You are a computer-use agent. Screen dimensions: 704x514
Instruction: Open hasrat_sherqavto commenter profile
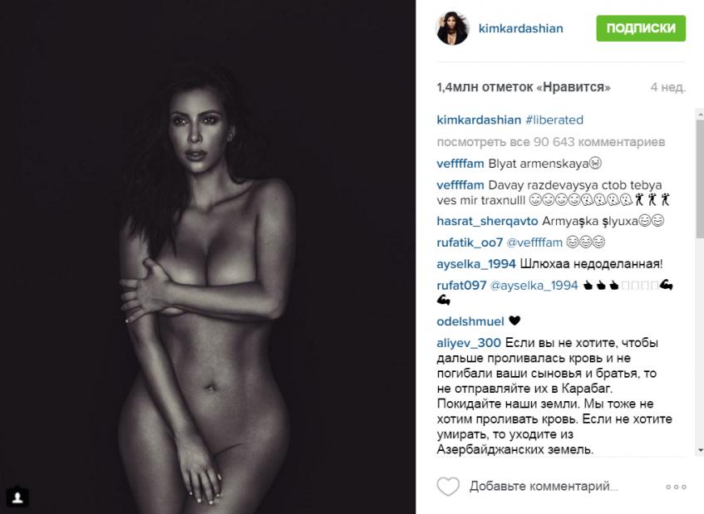487,221
